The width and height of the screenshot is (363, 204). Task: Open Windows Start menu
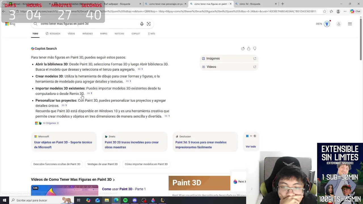[5, 200]
